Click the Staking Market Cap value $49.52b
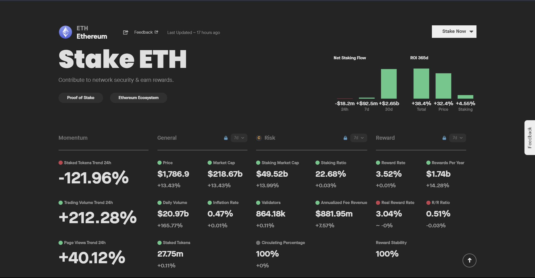The image size is (535, 278). (272, 174)
